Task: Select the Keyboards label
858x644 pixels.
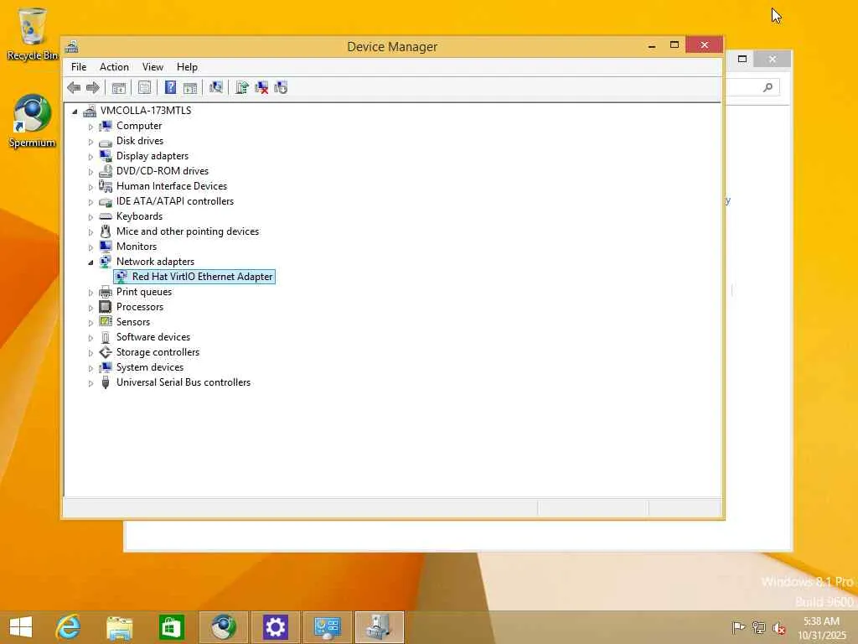Action: click(139, 216)
